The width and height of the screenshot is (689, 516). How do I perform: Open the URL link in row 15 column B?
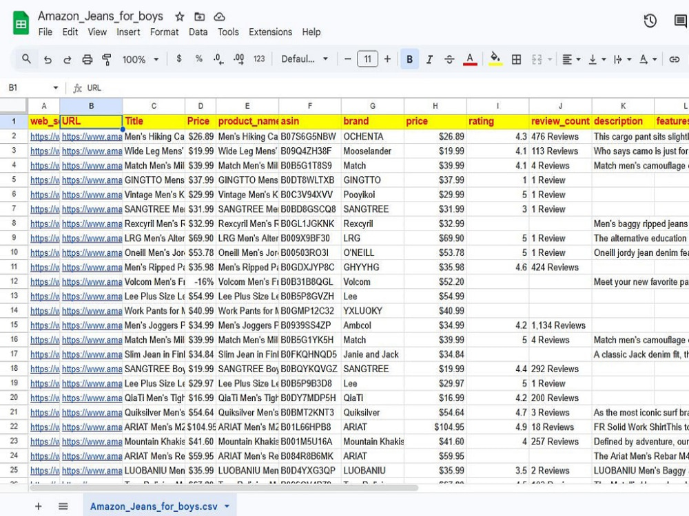pyautogui.click(x=92, y=325)
